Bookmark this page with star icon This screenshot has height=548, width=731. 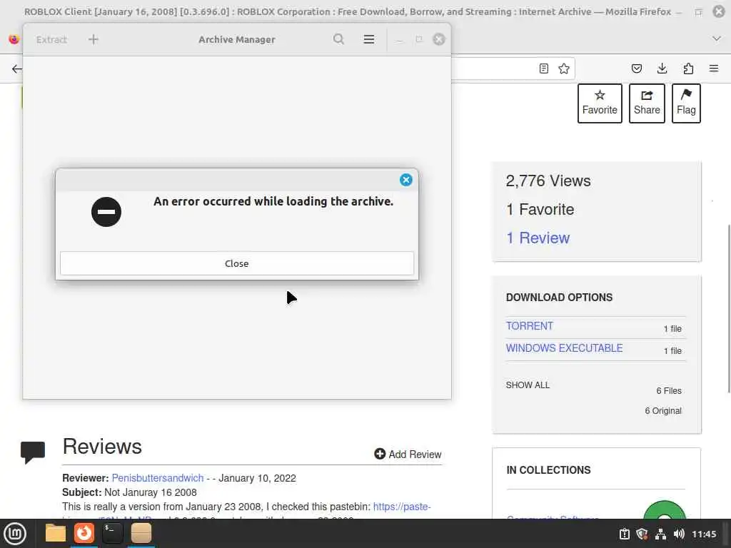point(564,68)
